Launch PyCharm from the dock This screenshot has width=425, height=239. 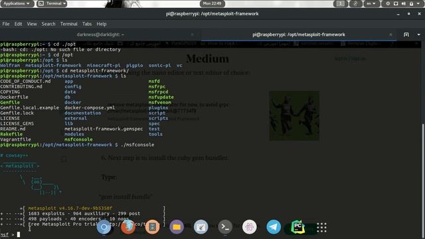[x=297, y=227]
